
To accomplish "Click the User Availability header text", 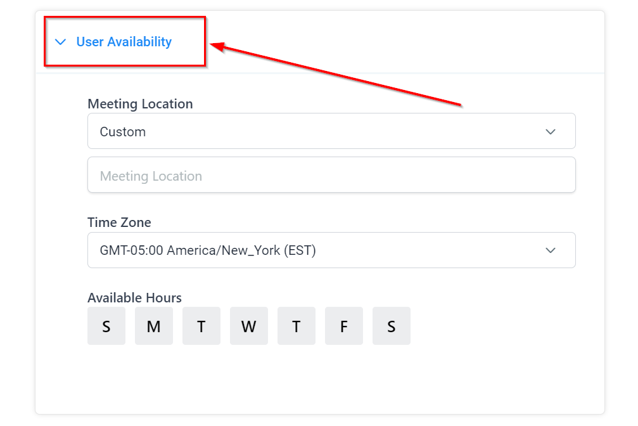I will [x=124, y=42].
